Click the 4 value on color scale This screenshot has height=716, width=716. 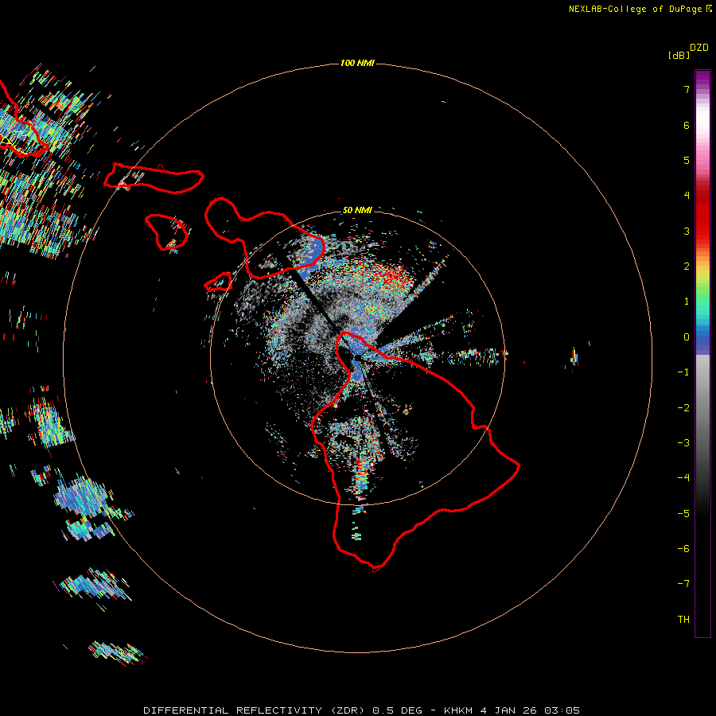[x=687, y=196]
